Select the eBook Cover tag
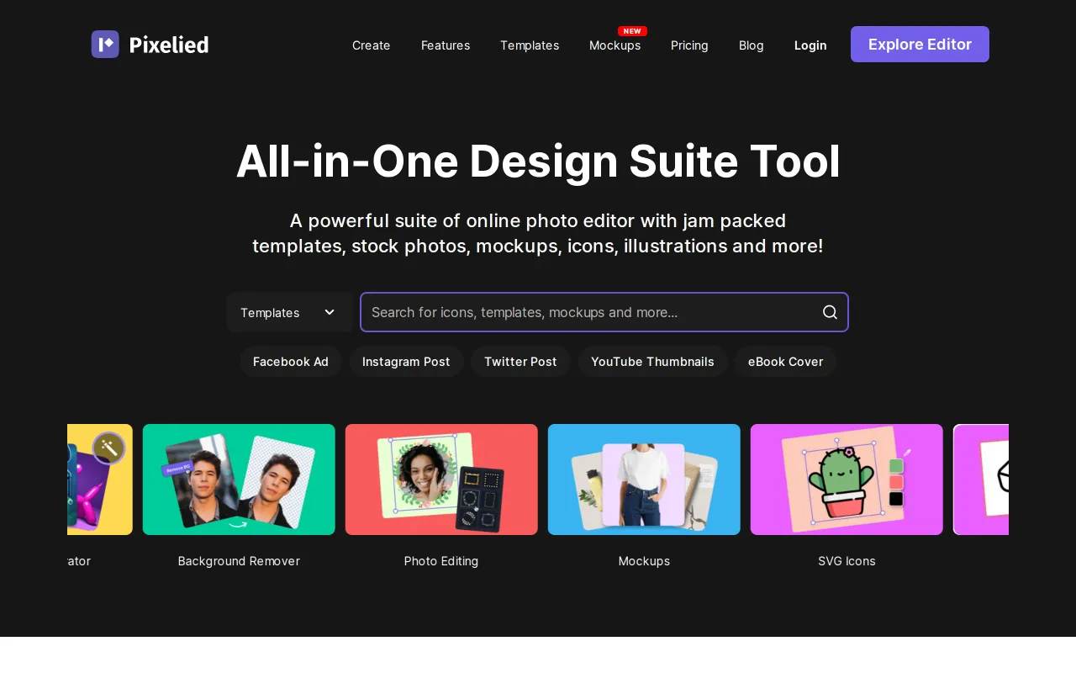 coord(786,362)
